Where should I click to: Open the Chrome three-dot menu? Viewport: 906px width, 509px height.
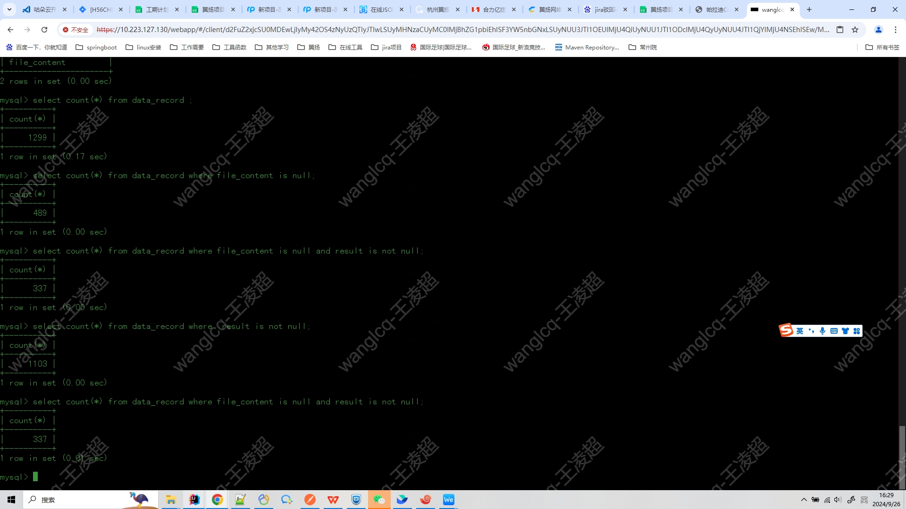[895, 30]
